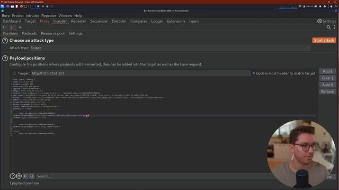Click the Auto § button
The image size is (339, 190).
[x=327, y=84]
